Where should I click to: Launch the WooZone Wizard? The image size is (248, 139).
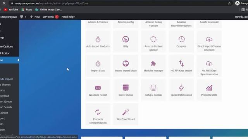(x=126, y=114)
